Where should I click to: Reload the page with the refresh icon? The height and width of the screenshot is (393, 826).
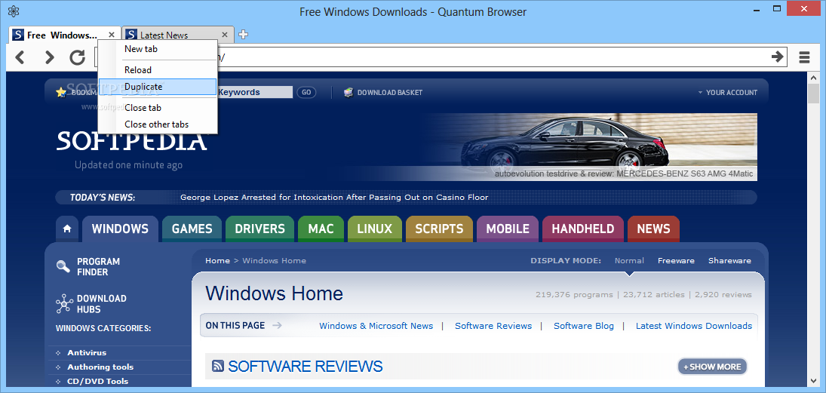[x=78, y=57]
